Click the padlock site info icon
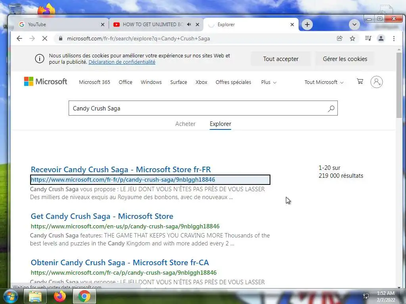The image size is (406, 304). (61, 38)
